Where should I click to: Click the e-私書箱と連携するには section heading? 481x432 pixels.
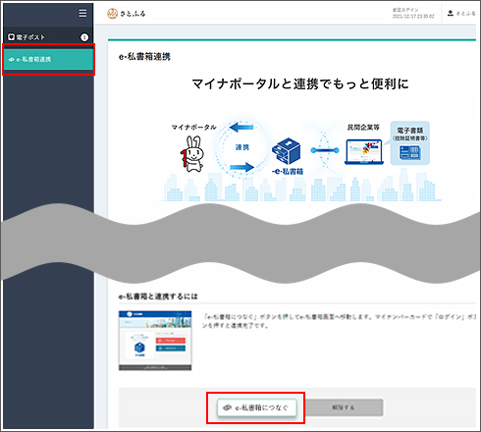pyautogui.click(x=158, y=297)
